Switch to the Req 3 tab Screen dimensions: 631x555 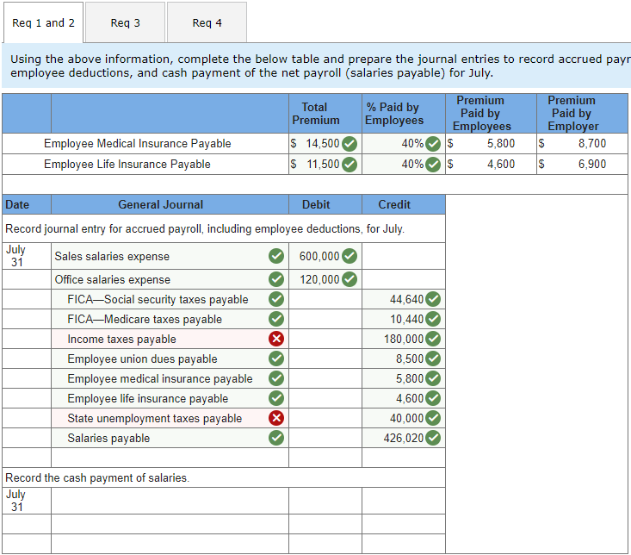(125, 22)
